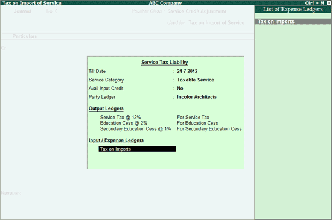Click the For Education Cess label

coord(197,123)
